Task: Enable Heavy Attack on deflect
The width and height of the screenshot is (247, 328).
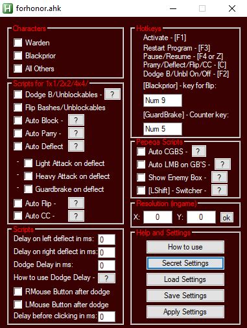Action: pyautogui.click(x=29, y=176)
